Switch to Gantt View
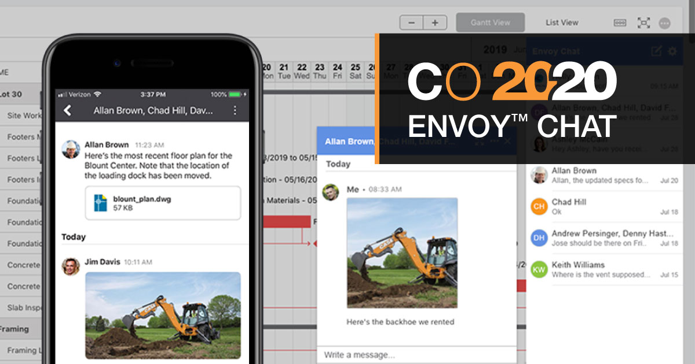Screen dimensions: 695x364 [490, 23]
